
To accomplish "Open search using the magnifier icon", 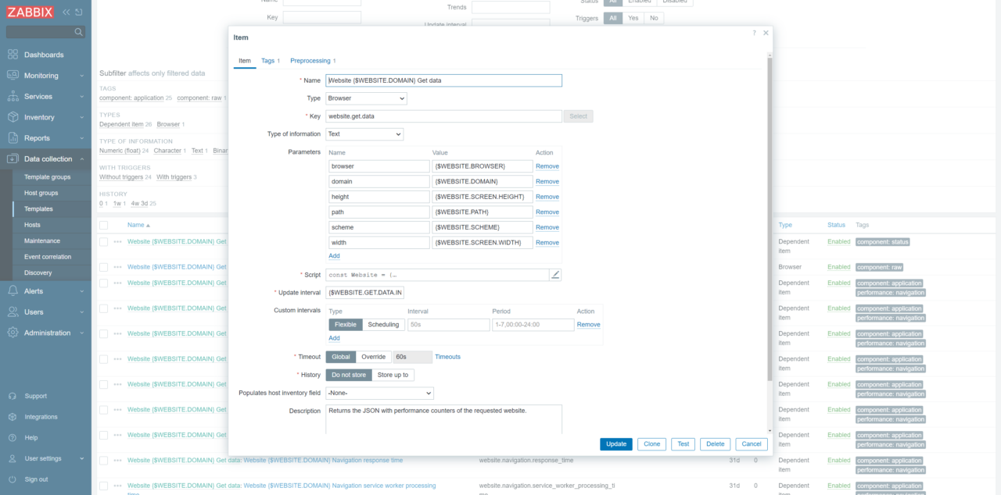I will point(79,32).
